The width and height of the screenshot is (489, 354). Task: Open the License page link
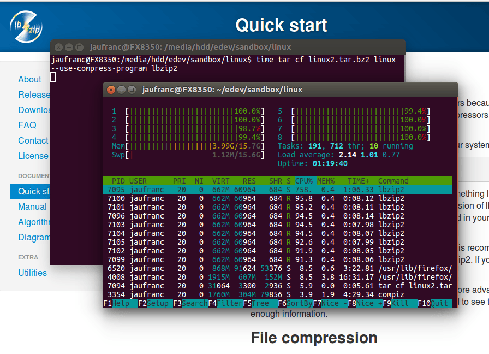[33, 156]
